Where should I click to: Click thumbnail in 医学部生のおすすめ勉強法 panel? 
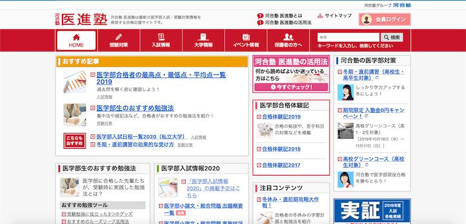pos(70,187)
